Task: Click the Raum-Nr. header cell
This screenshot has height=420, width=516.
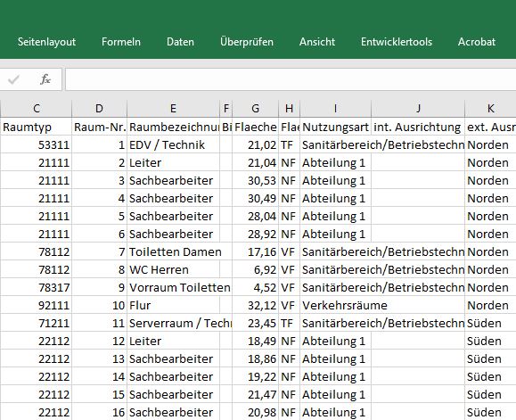Action: pyautogui.click(x=100, y=127)
